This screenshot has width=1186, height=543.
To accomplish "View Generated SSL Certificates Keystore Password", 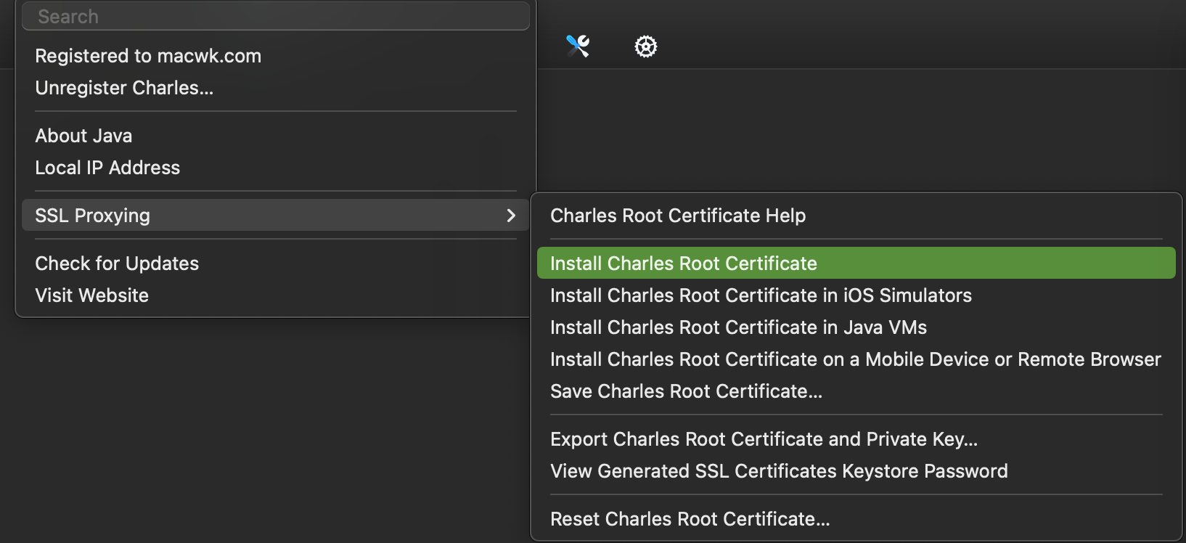I will 856,471.
